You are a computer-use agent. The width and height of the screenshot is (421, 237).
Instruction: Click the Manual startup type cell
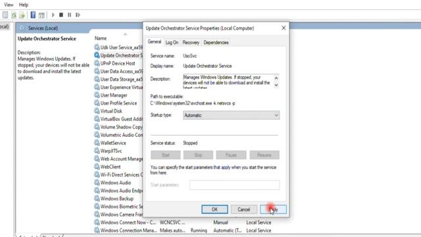click(x=221, y=223)
